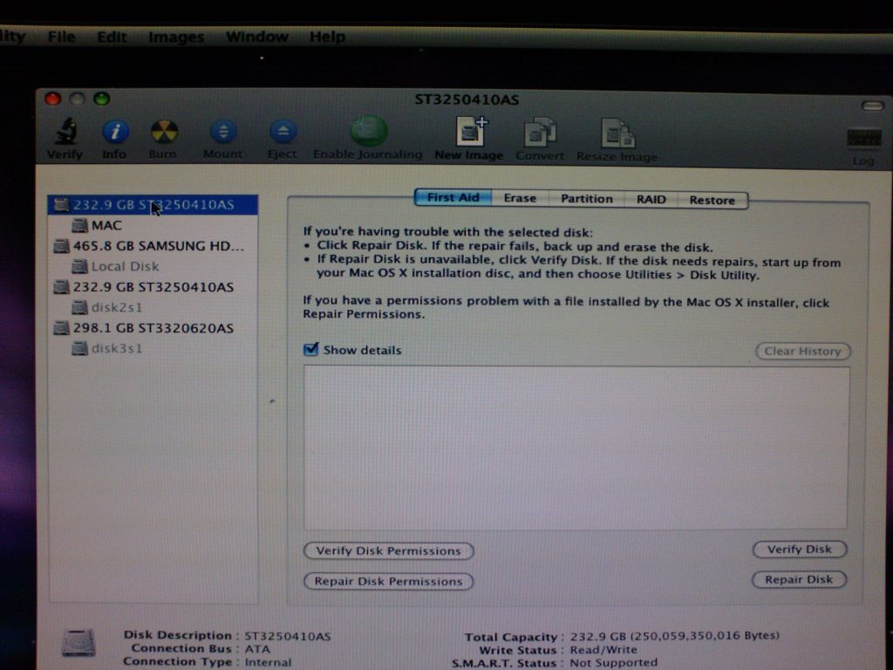Click the Repair Disk button
The height and width of the screenshot is (670, 893).
pyautogui.click(x=799, y=579)
